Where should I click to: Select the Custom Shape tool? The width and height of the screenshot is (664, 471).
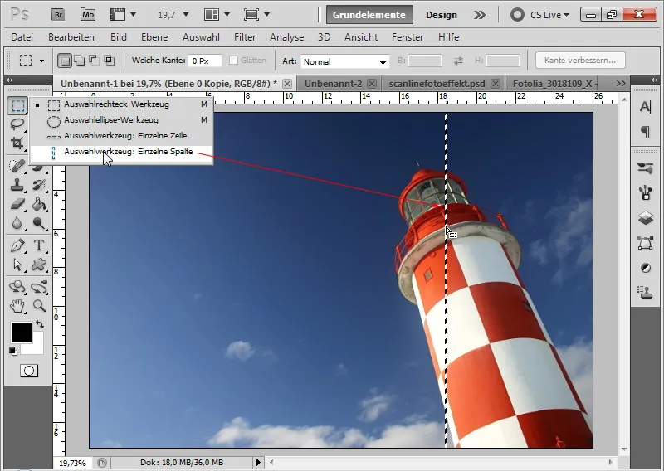[x=39, y=265]
